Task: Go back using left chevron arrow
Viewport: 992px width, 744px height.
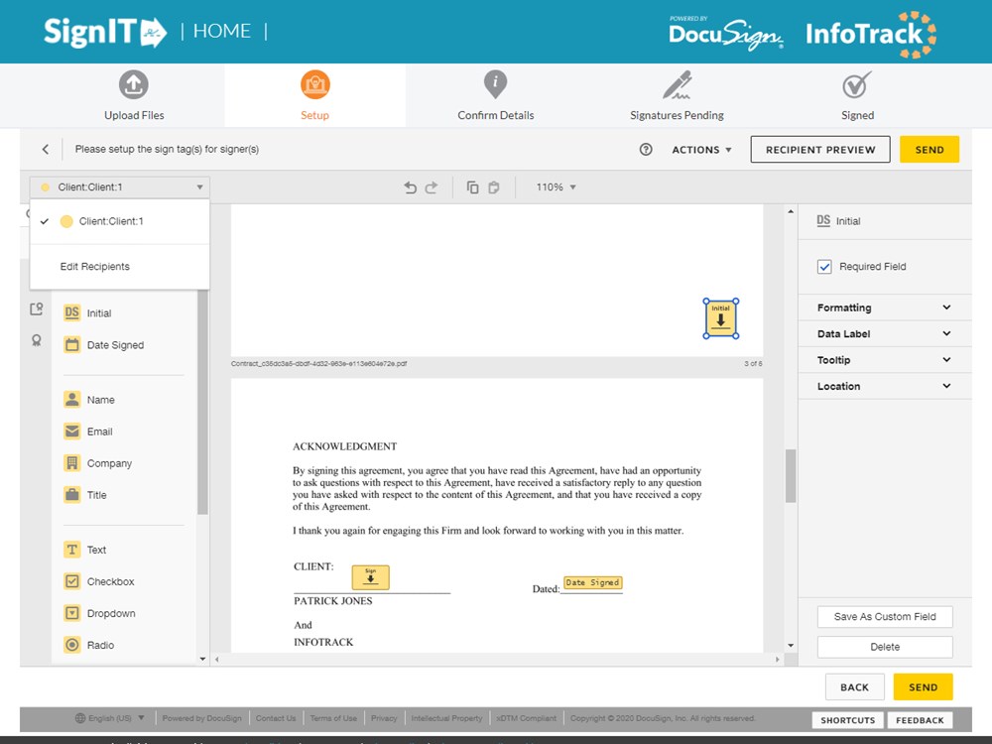Action: (45, 150)
